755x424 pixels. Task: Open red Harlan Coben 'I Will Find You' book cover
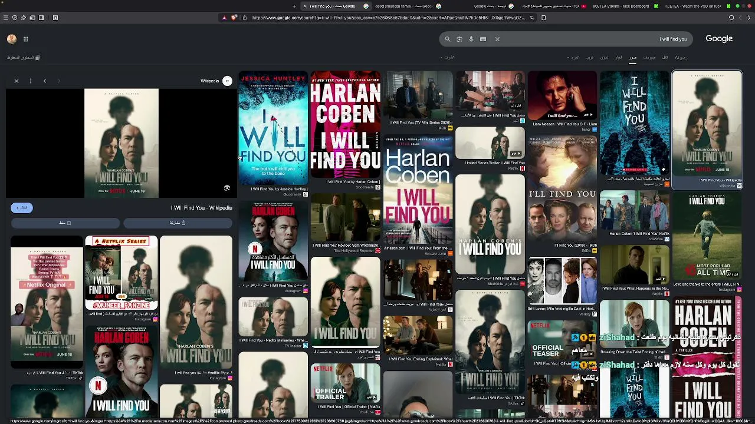346,124
